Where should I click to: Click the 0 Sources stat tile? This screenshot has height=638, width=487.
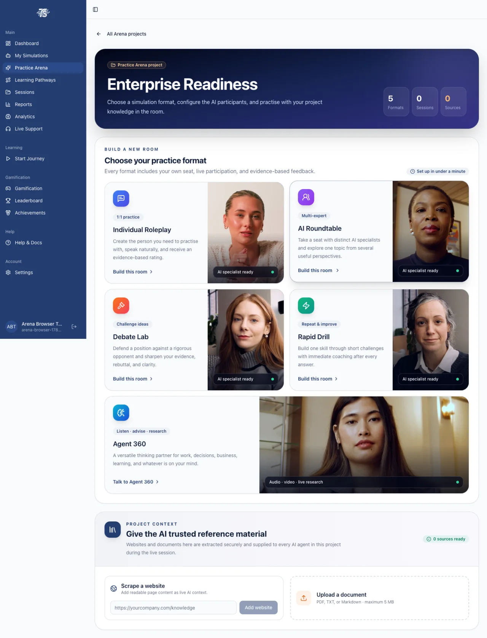[454, 101]
